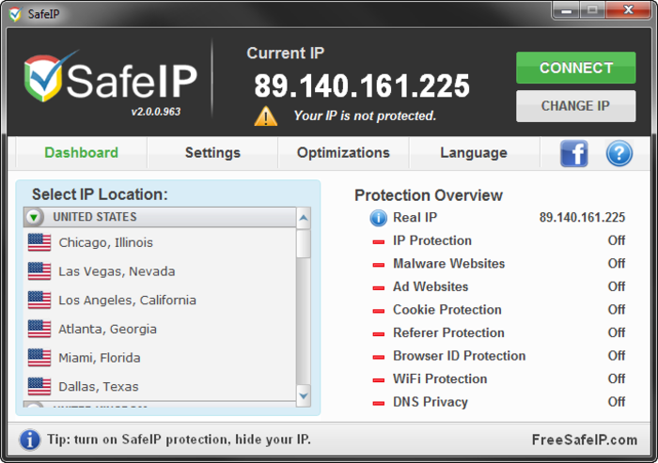Select Atlanta, Georgia location
This screenshot has height=463, width=658.
click(160, 330)
